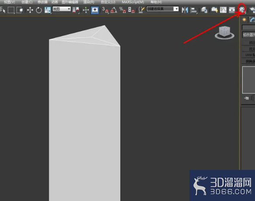Select the Move tool
This screenshot has width=255, height=201.
(x=30, y=10)
